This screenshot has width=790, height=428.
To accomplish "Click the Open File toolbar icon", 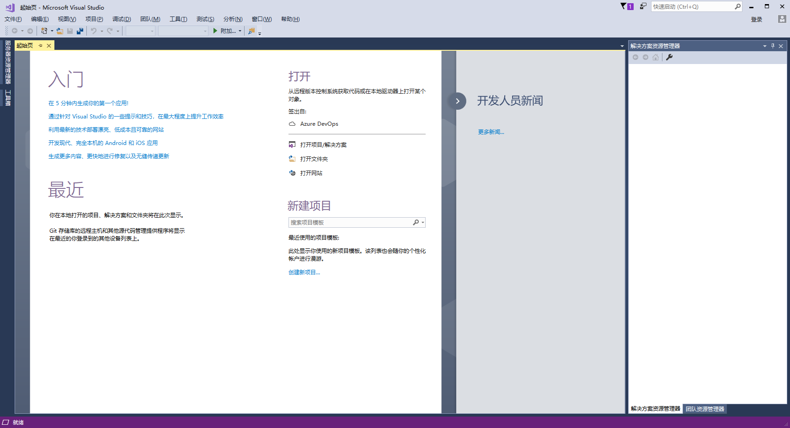I will [x=60, y=31].
